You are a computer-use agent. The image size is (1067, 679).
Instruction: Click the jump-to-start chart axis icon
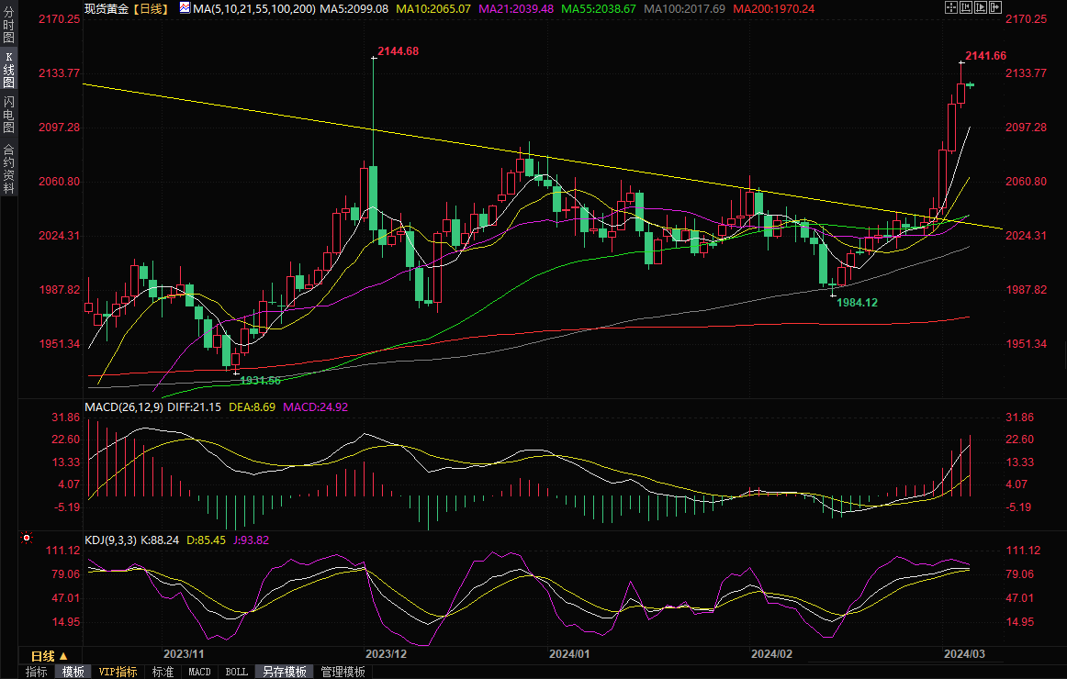tap(965, 7)
